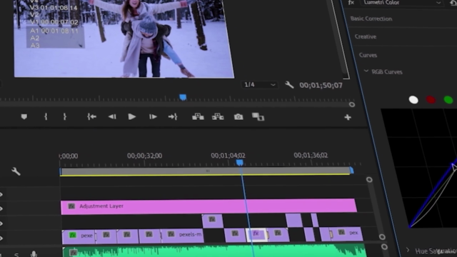Toggle visibility of the Adjustment Layer track
This screenshot has height=257, width=457.
(1, 208)
